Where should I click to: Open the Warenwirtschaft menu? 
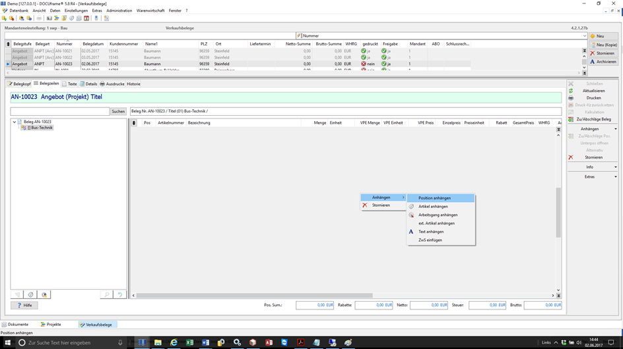point(150,11)
